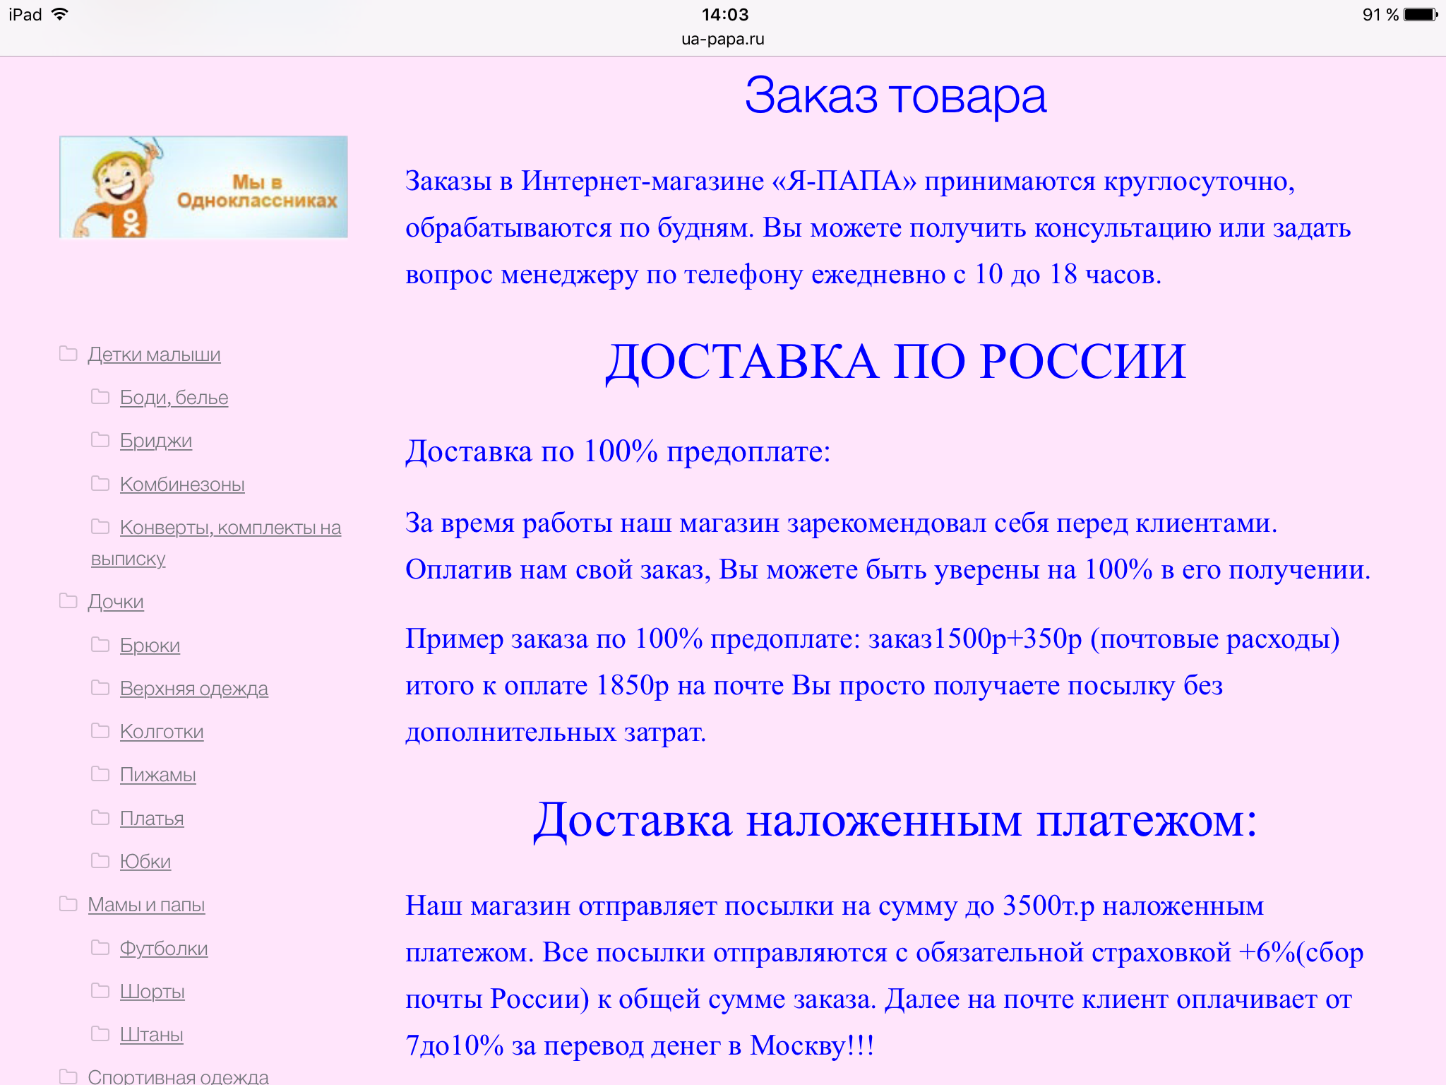Click folder icon next to Пижамы
This screenshot has height=1085, width=1446.
click(100, 773)
